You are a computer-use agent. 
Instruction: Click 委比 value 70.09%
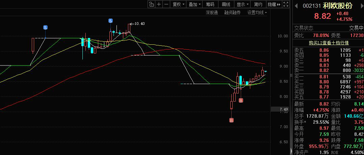click(321, 35)
